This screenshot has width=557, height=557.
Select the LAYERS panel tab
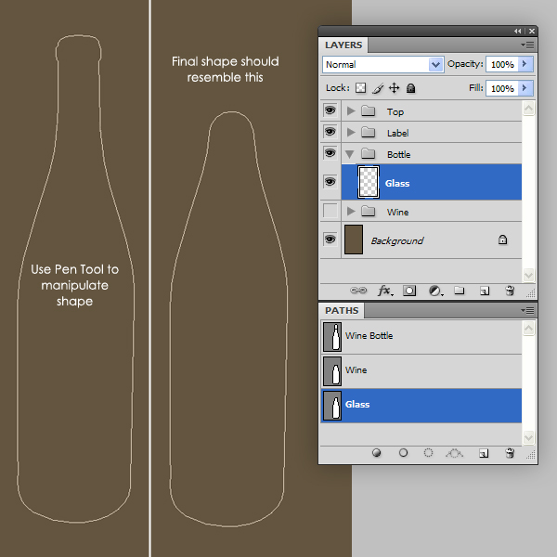click(x=343, y=45)
